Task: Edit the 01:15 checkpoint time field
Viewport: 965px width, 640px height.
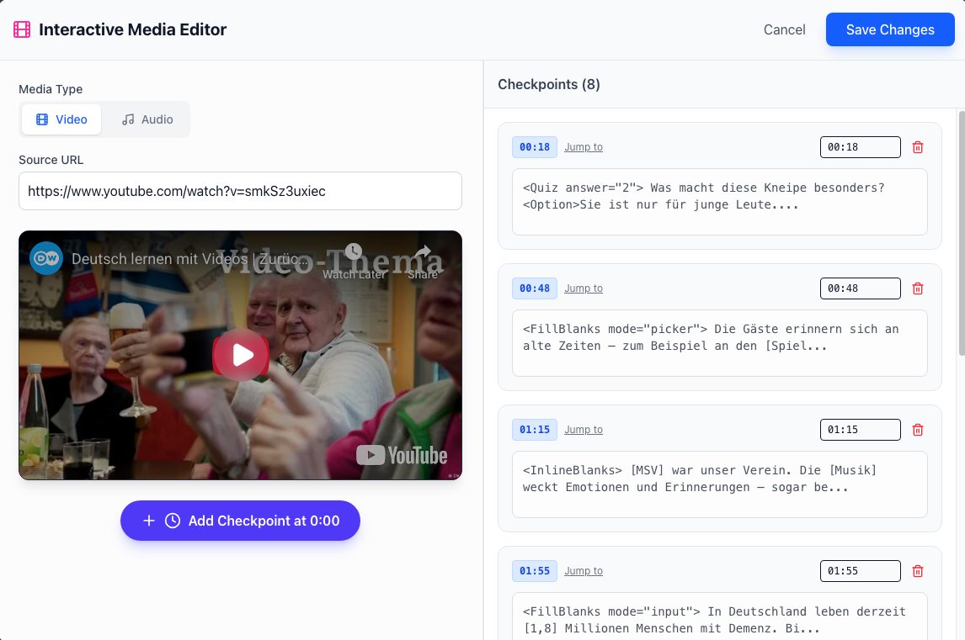Action: pos(860,430)
